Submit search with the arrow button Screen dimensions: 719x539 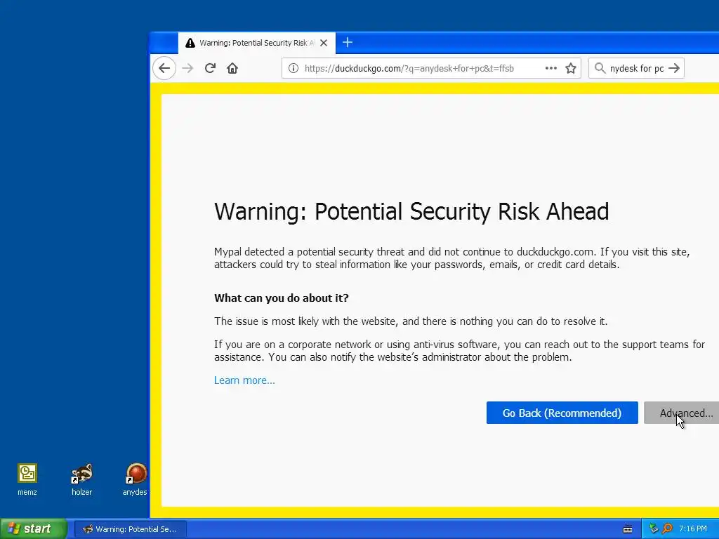point(674,68)
